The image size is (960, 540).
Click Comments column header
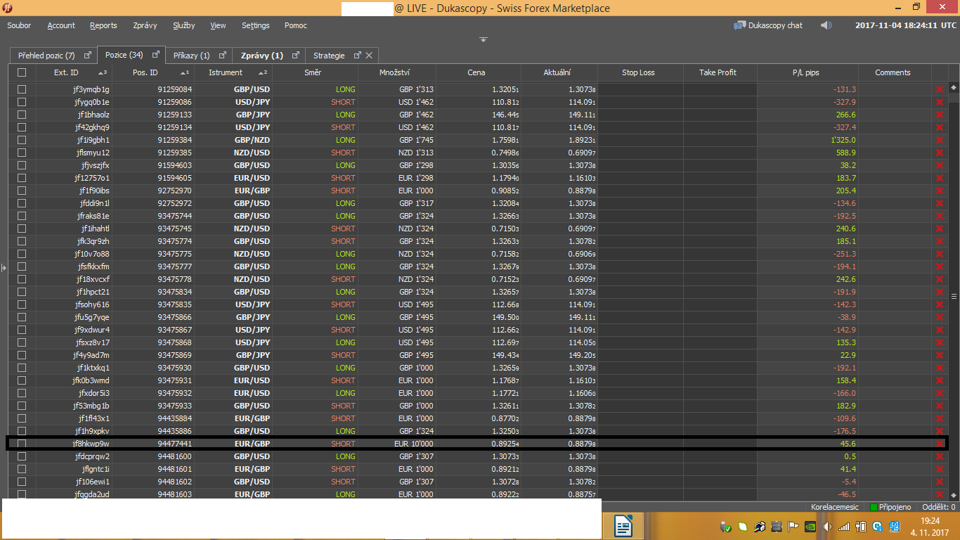click(894, 72)
